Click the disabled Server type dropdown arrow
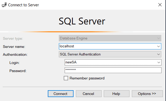This screenshot has width=166, height=101. (x=158, y=38)
